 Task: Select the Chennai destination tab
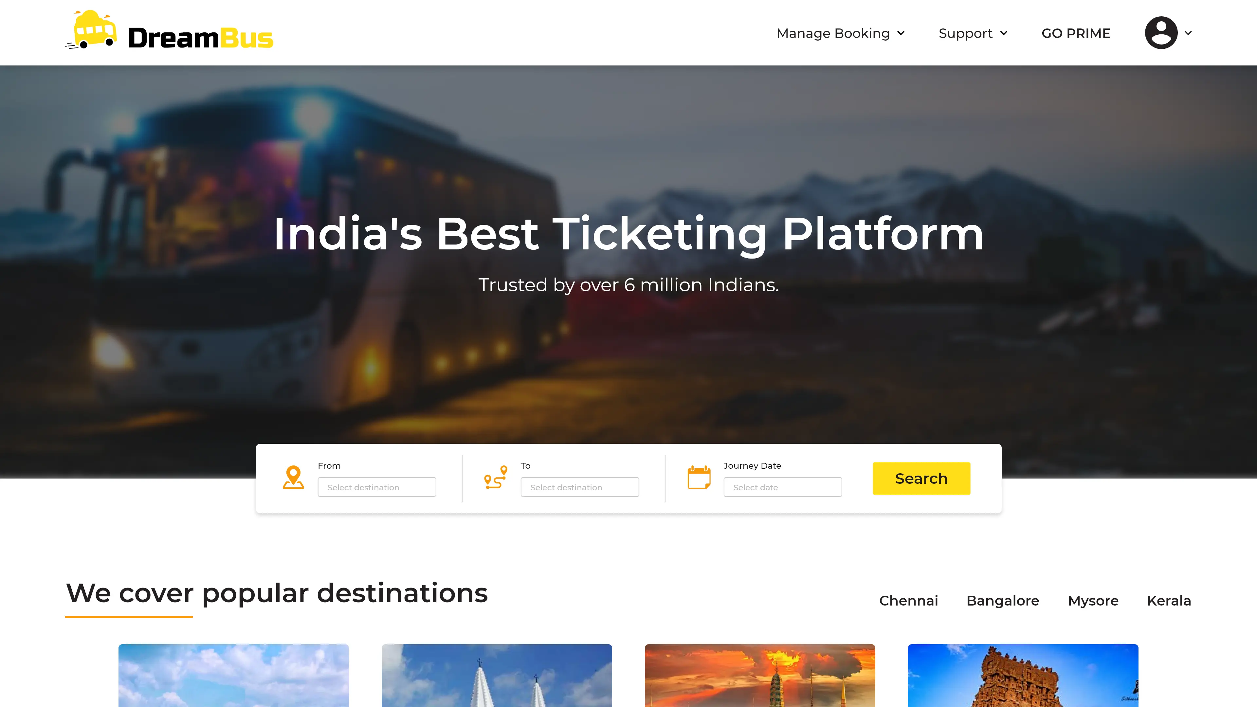908,601
